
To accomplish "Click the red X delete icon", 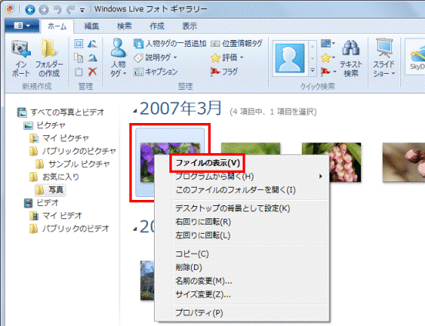I will (92, 72).
